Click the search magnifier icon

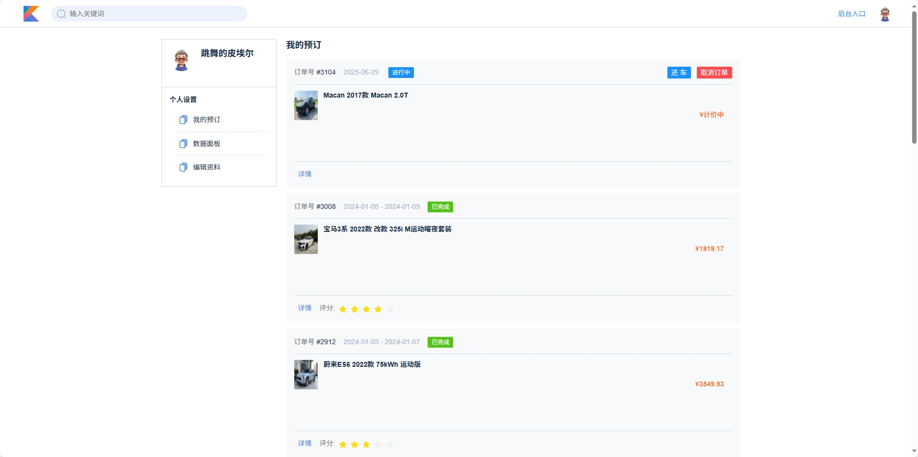pyautogui.click(x=61, y=14)
